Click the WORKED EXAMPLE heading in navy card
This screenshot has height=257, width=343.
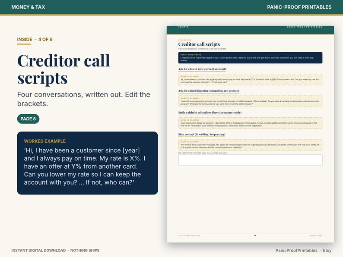[45, 141]
